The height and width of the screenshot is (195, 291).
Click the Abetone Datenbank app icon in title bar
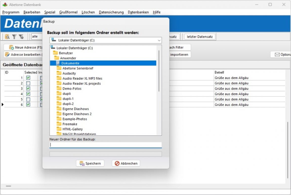(5, 5)
